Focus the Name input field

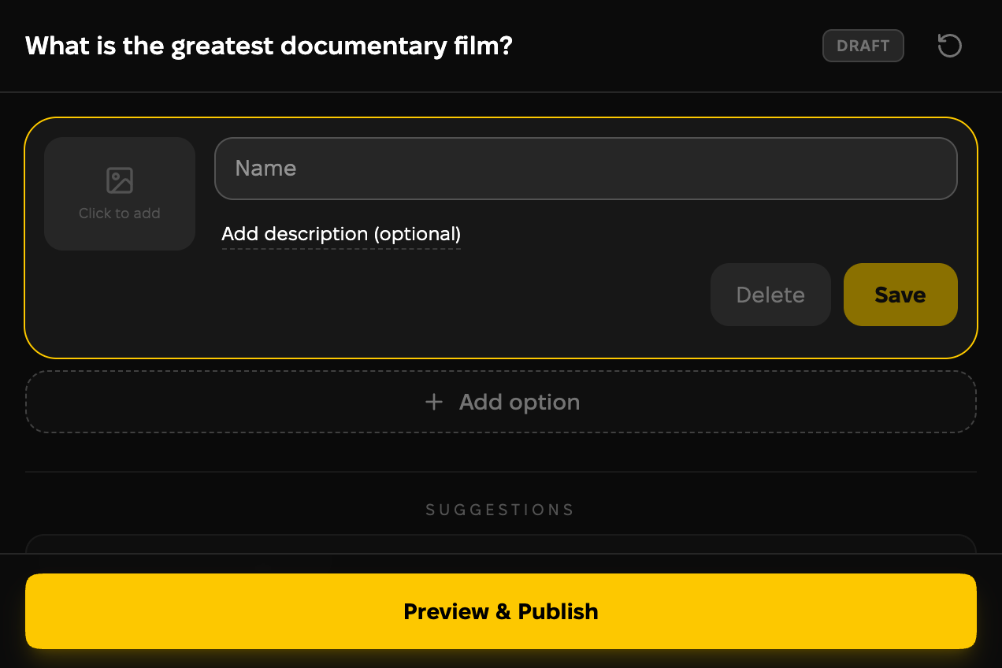586,169
